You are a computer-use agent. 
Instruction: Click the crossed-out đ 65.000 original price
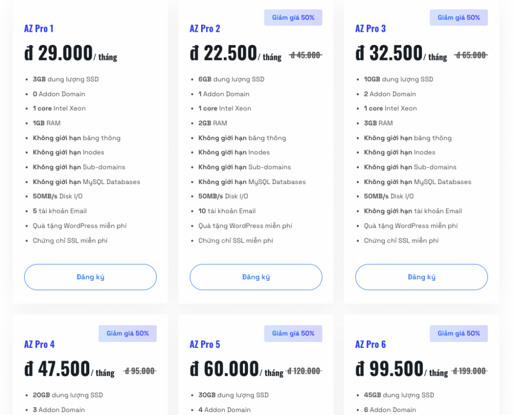[x=471, y=55]
